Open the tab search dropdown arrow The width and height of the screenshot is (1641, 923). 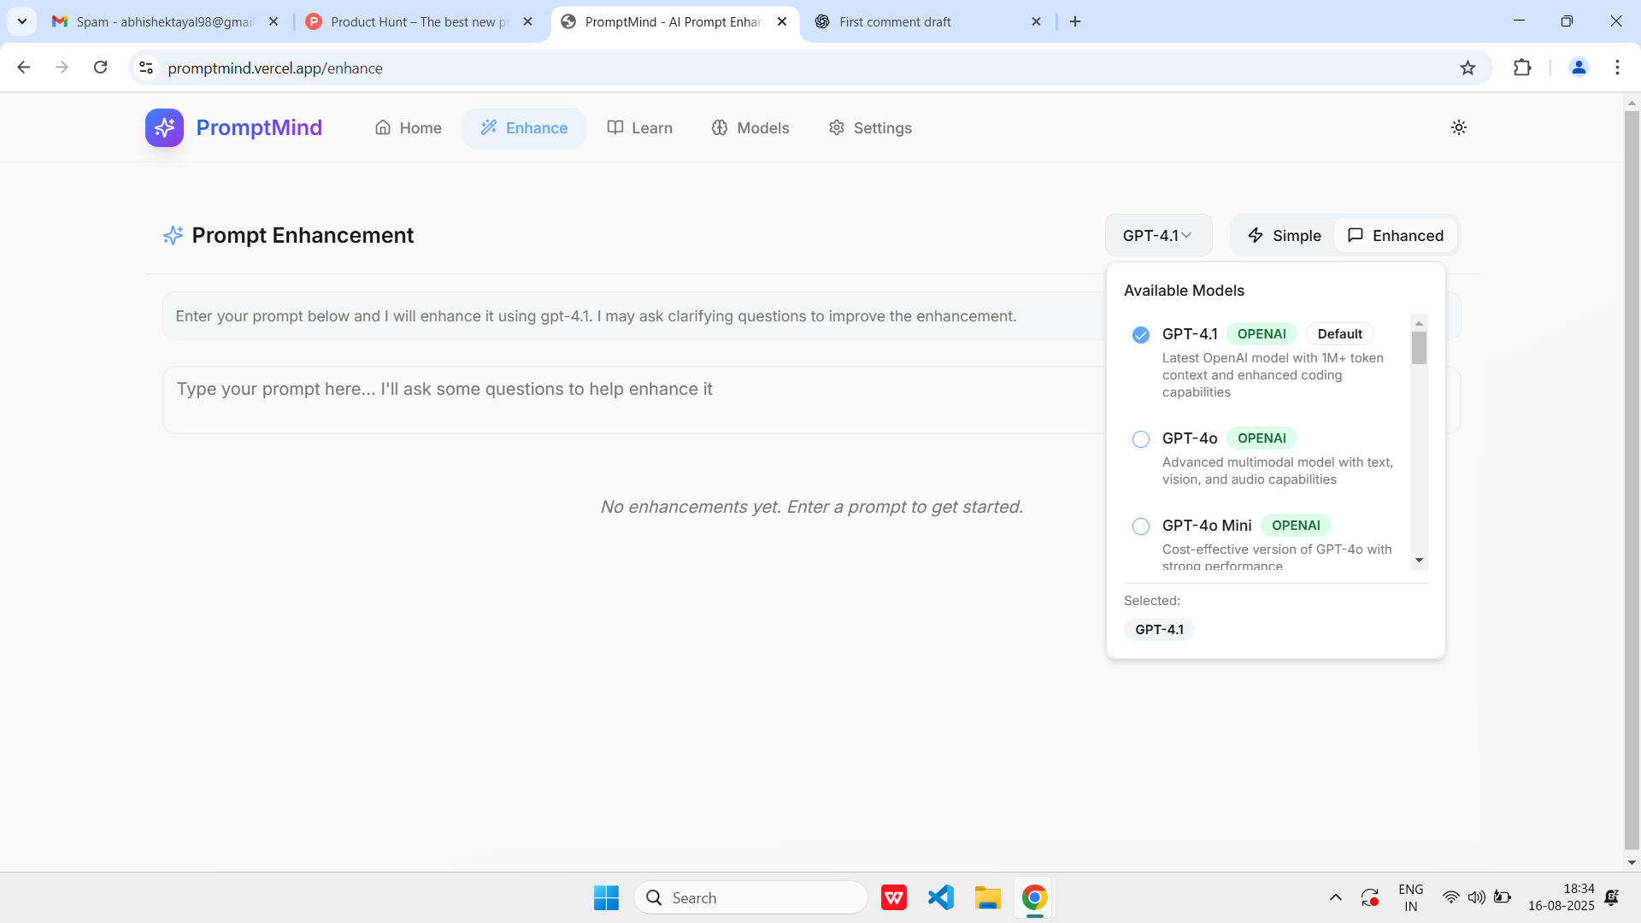point(22,21)
